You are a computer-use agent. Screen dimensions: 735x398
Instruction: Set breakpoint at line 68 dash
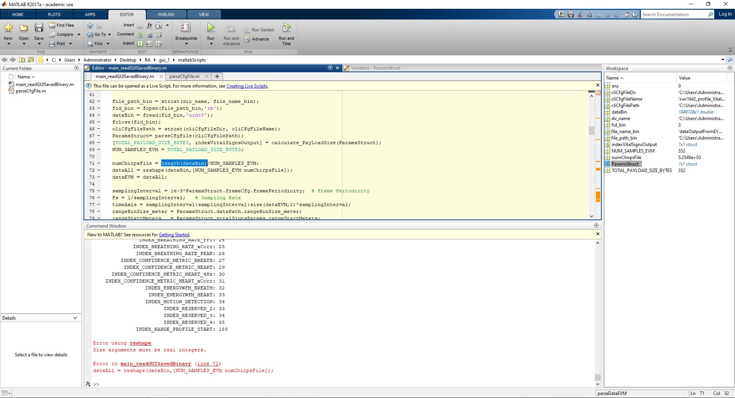(x=98, y=143)
